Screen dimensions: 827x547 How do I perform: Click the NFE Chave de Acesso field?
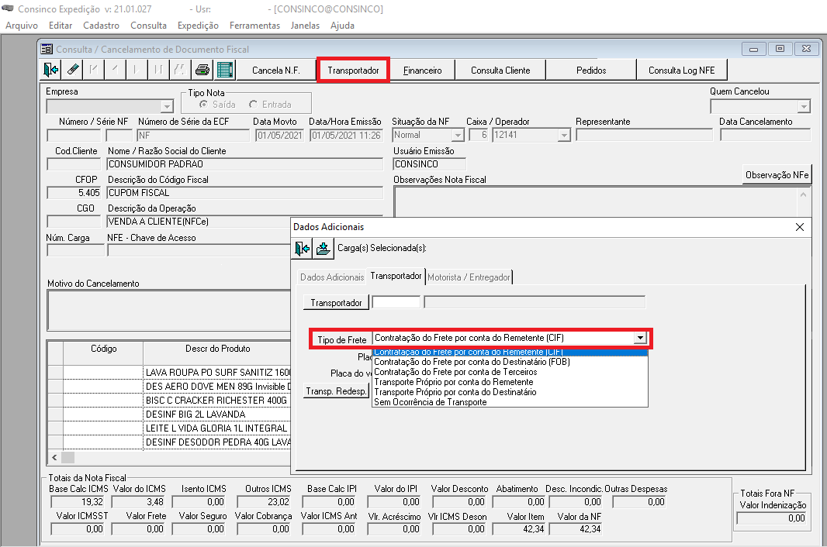click(199, 251)
